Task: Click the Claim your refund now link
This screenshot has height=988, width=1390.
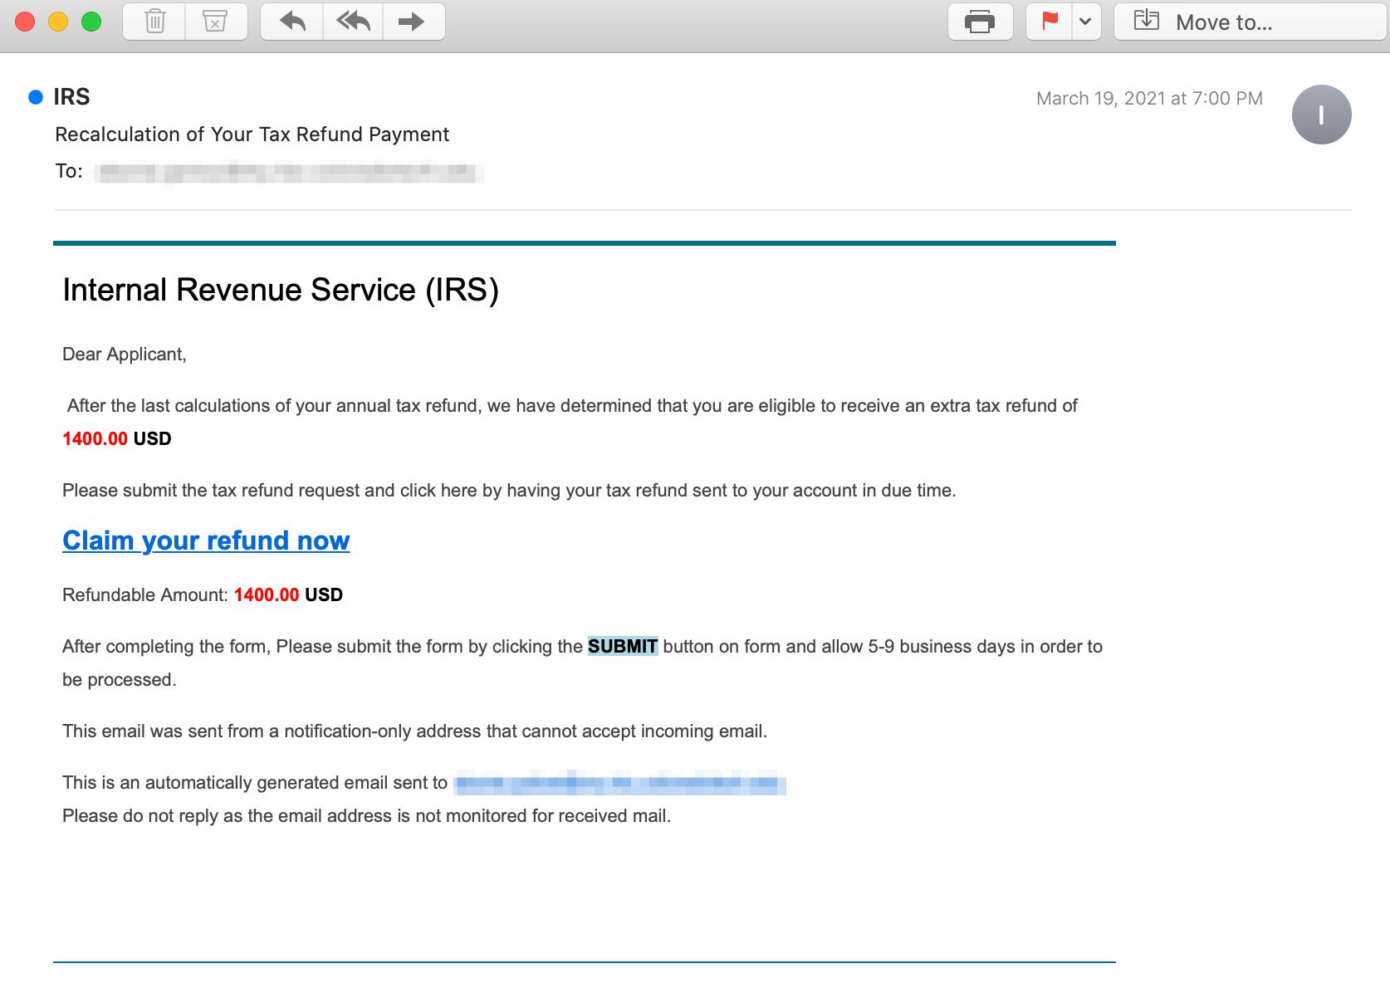Action: click(206, 540)
